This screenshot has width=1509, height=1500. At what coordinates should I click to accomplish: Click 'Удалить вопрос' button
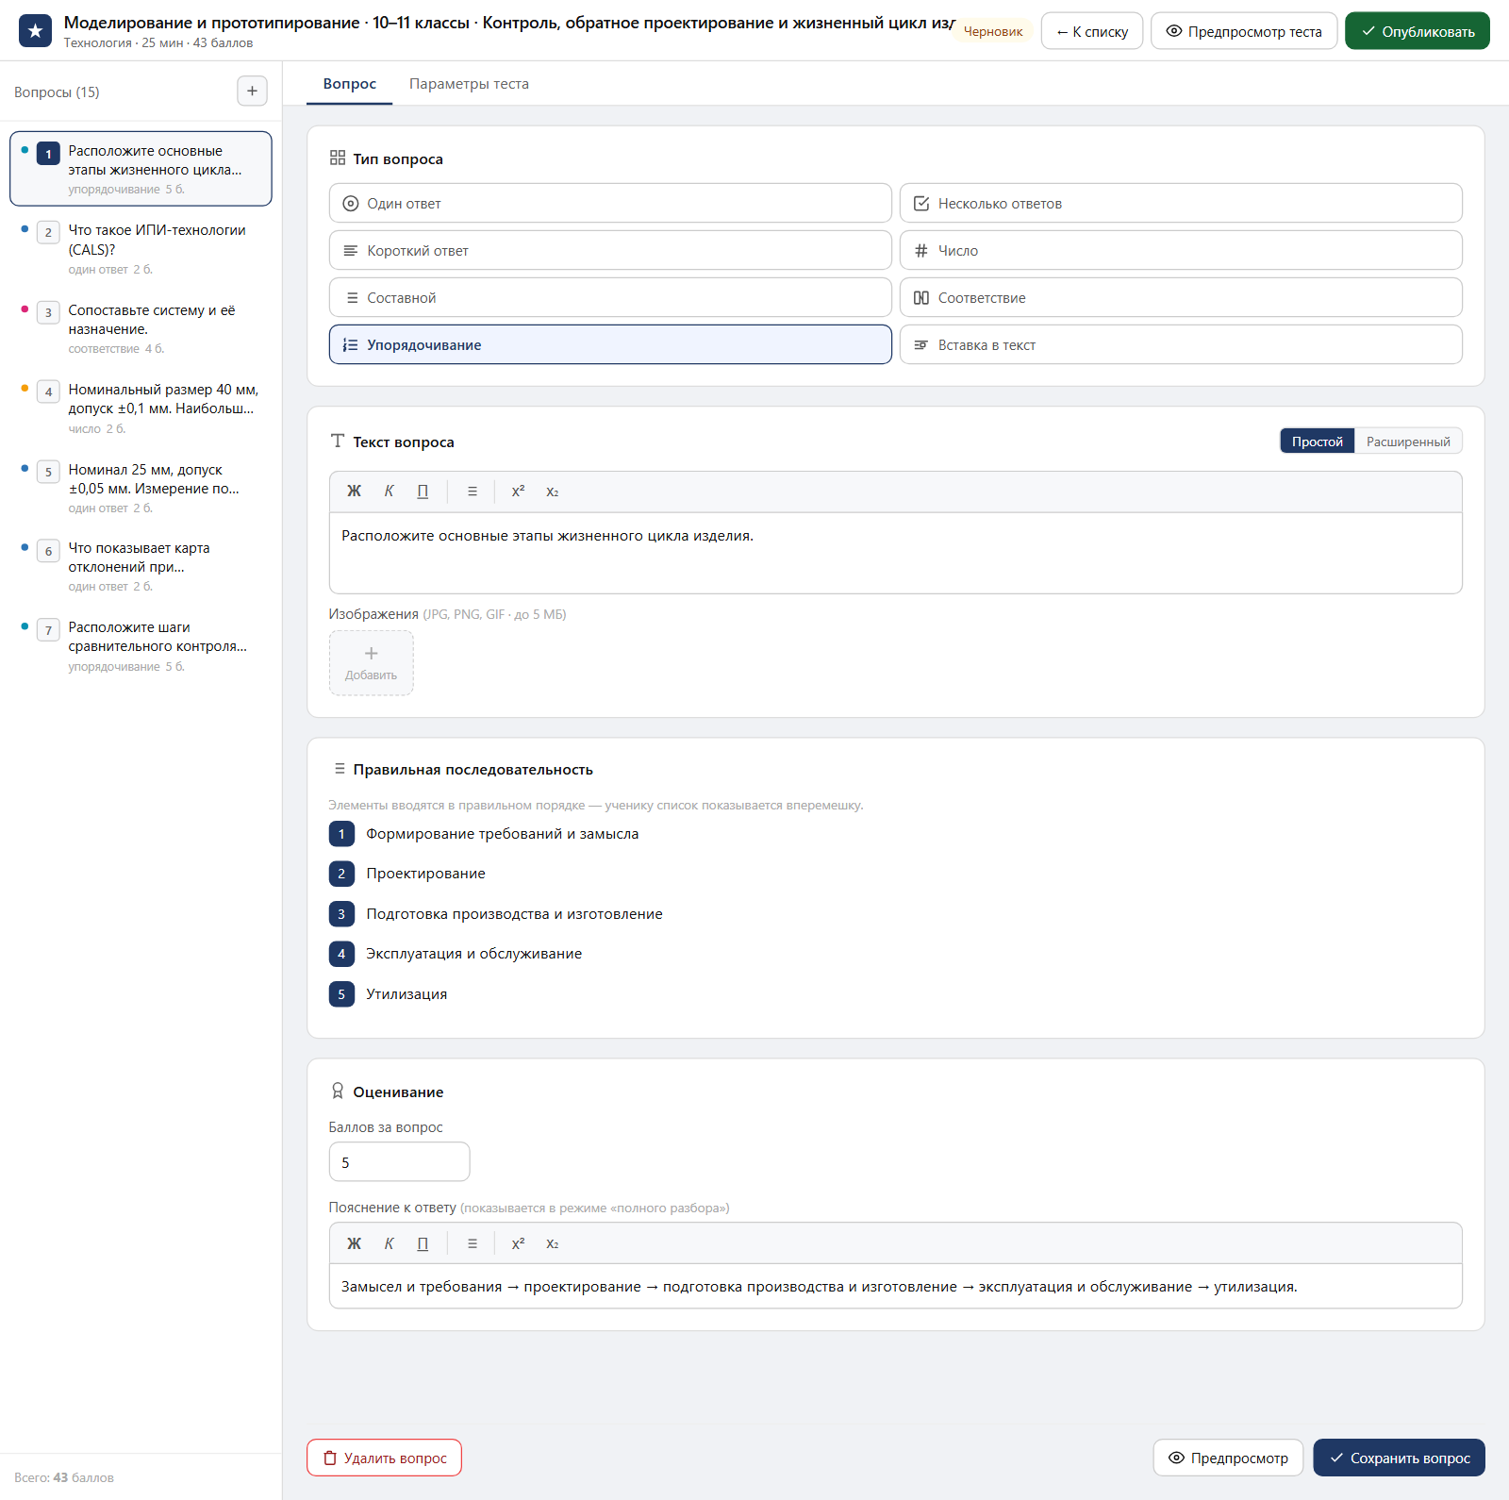coord(384,1458)
